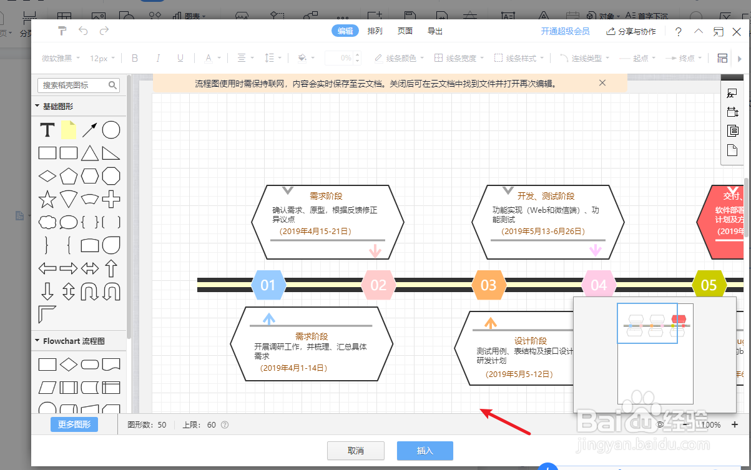Open the 线条颜色 line color dropdown

point(399,58)
